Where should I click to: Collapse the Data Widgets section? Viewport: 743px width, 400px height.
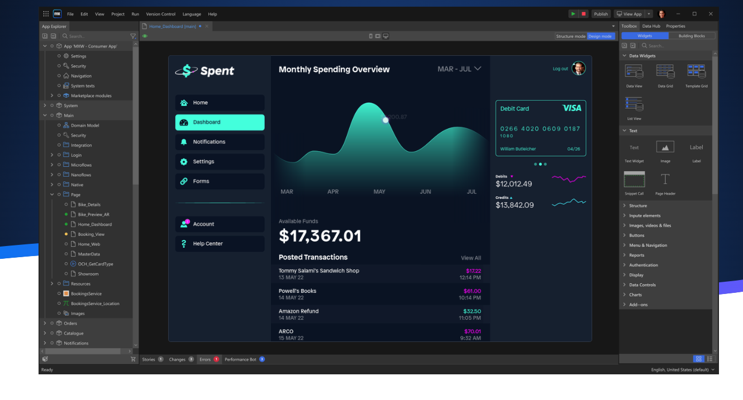click(625, 56)
